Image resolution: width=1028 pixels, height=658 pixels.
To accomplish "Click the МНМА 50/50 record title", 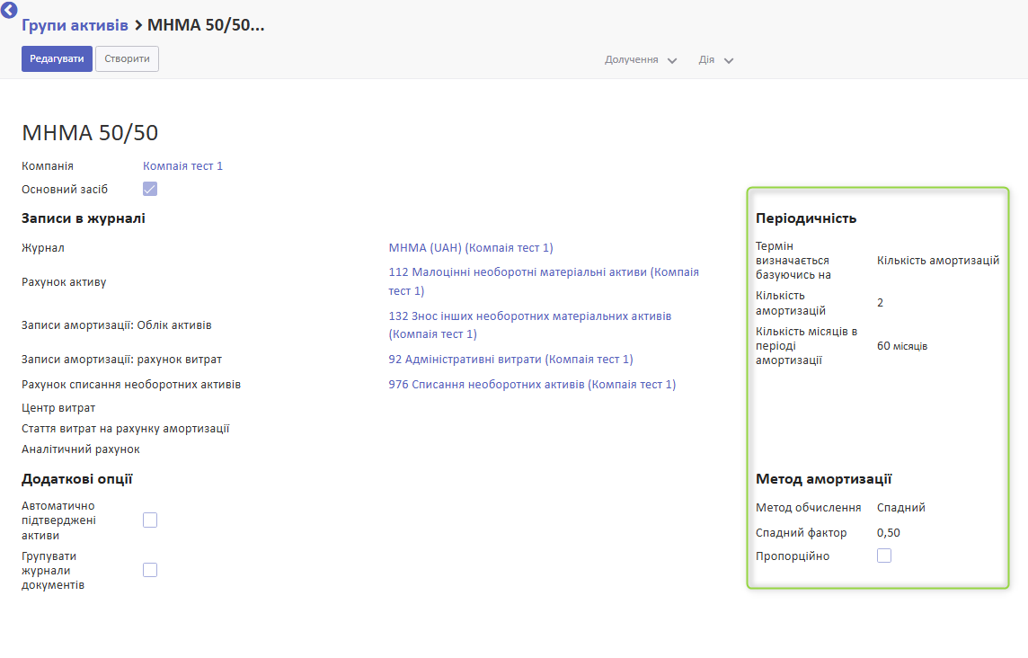I will click(x=90, y=132).
